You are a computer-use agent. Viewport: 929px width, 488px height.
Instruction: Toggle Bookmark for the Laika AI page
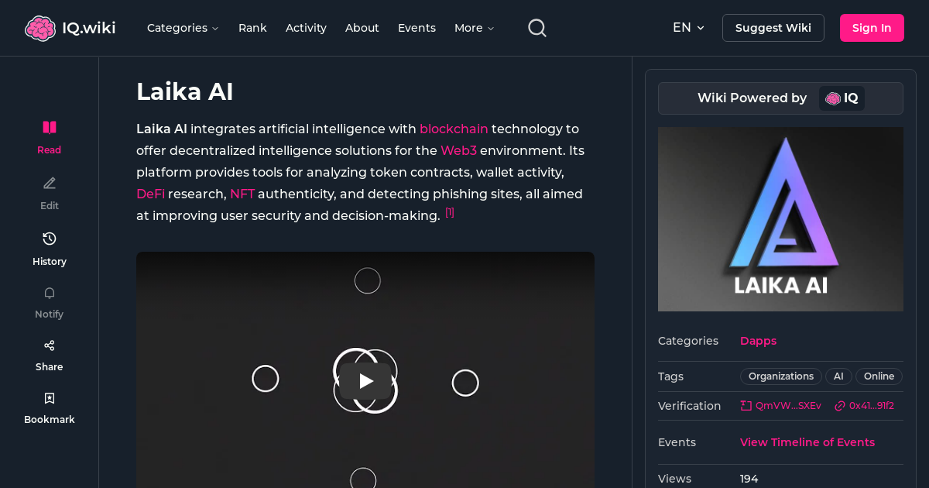pos(49,397)
